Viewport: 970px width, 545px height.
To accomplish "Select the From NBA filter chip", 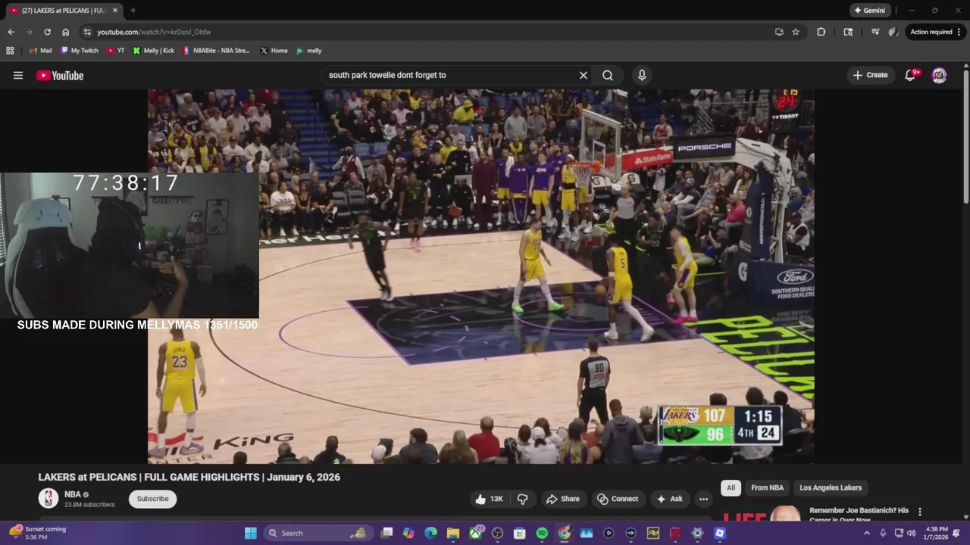I will [767, 487].
